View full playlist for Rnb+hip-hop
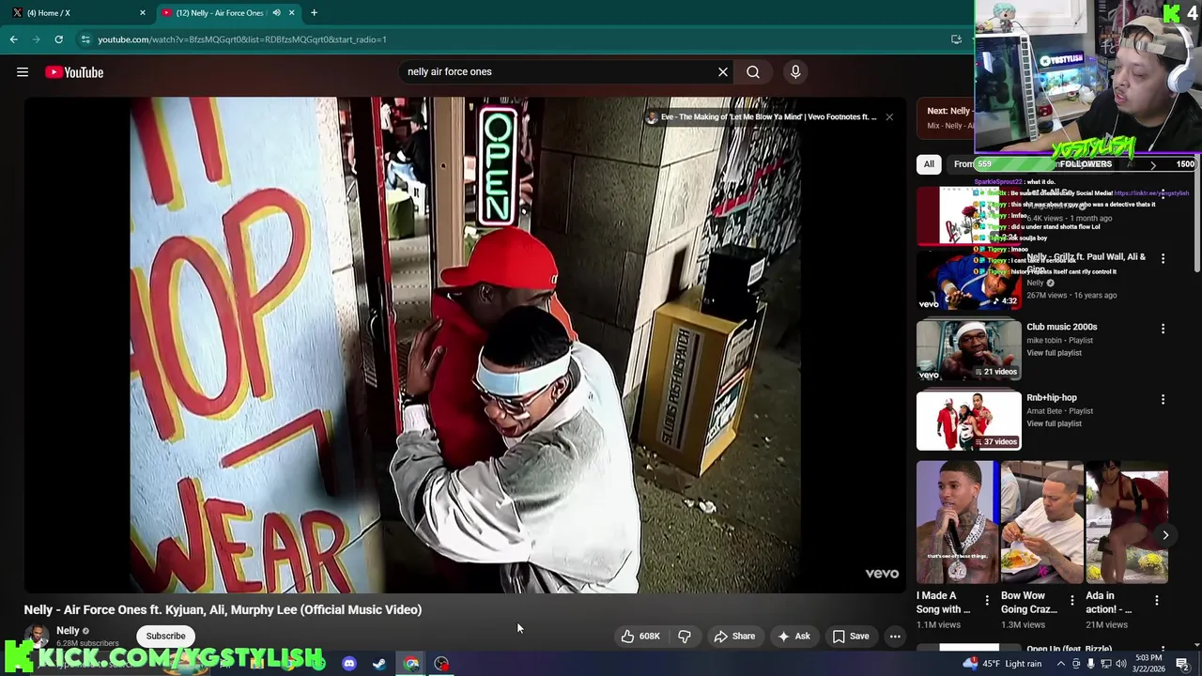The height and width of the screenshot is (676, 1202). coord(1054,423)
